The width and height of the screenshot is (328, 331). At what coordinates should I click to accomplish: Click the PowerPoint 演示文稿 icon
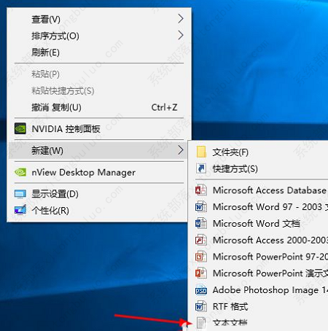(x=201, y=273)
